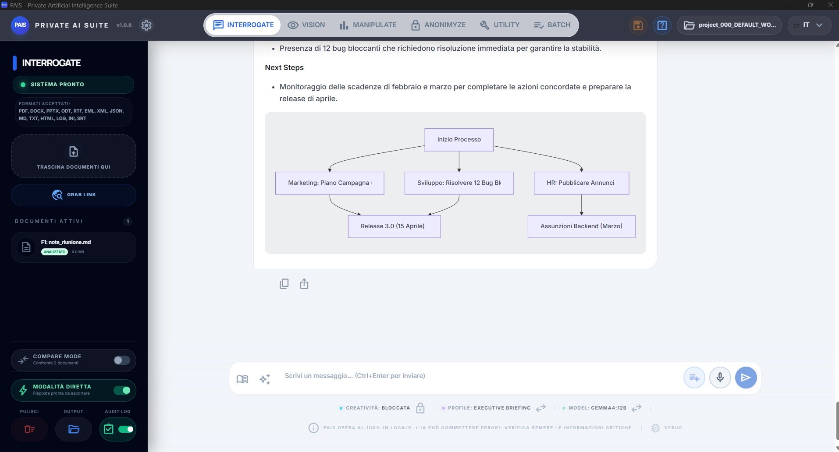Viewport: 839px width, 452px height.
Task: Click the red Pulisci clear icon
Action: pyautogui.click(x=29, y=429)
